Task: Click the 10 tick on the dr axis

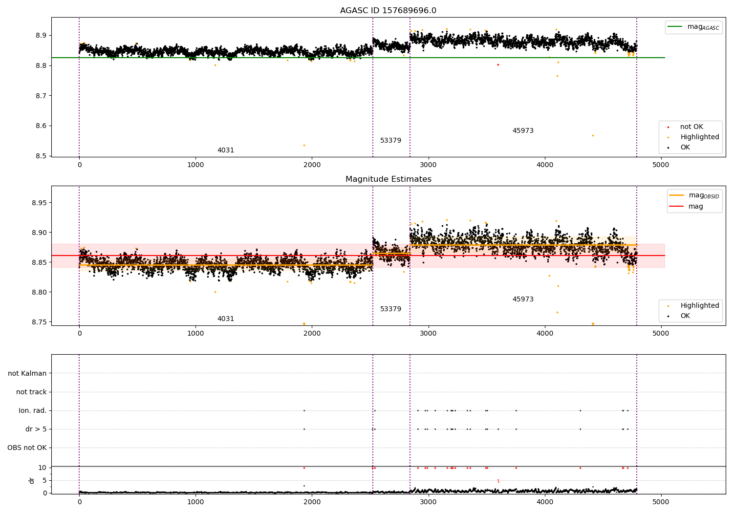Action: click(43, 468)
